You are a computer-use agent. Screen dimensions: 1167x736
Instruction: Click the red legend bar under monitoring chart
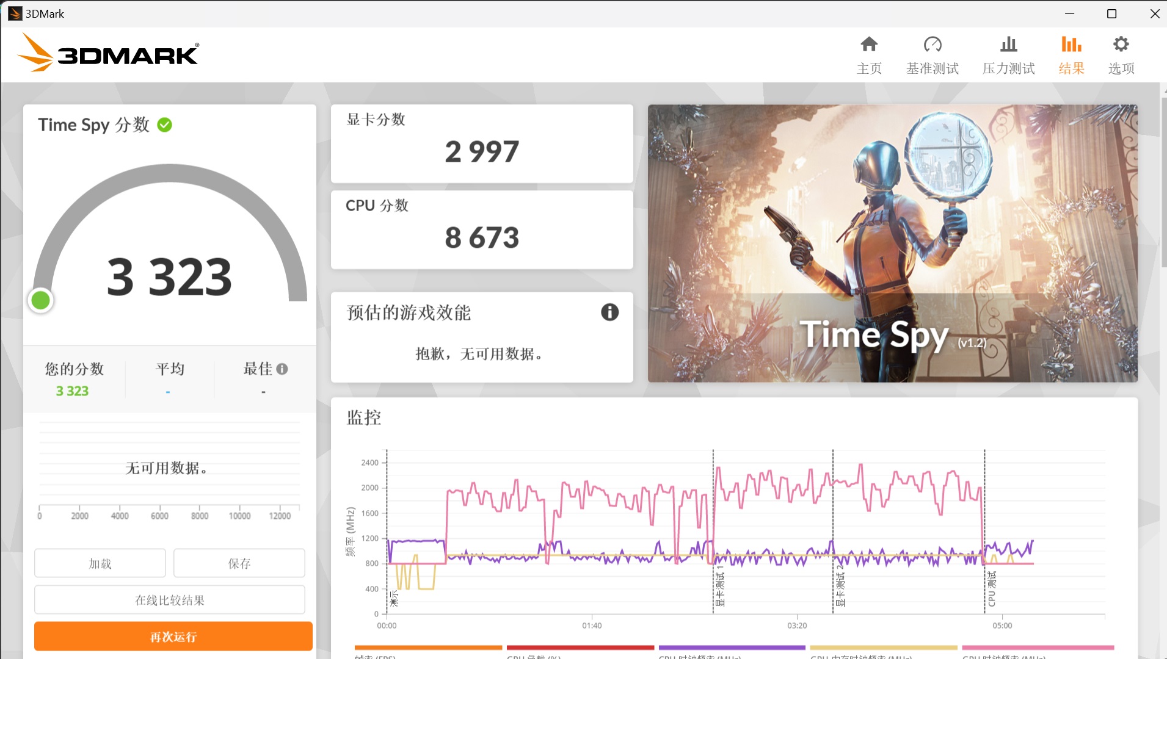click(580, 648)
